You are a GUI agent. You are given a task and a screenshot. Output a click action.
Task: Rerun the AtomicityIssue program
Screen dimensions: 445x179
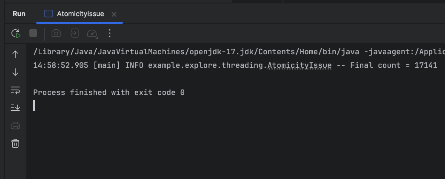coord(16,33)
